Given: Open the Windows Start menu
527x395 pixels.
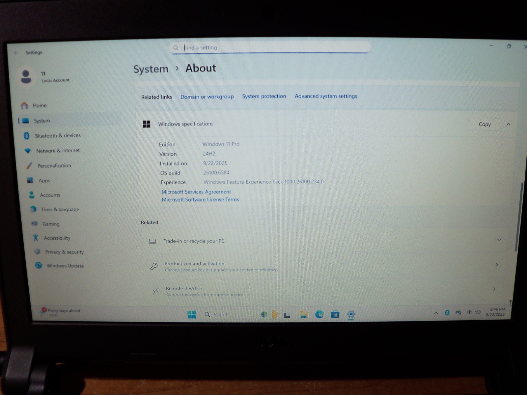Looking at the screenshot, I should point(192,315).
